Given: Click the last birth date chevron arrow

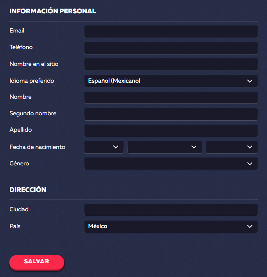Looking at the screenshot, I should click(250, 147).
